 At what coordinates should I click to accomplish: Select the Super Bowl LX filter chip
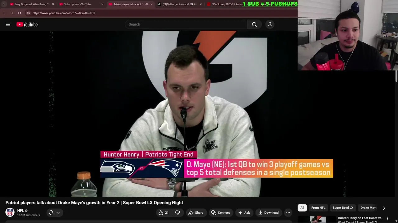(343, 208)
